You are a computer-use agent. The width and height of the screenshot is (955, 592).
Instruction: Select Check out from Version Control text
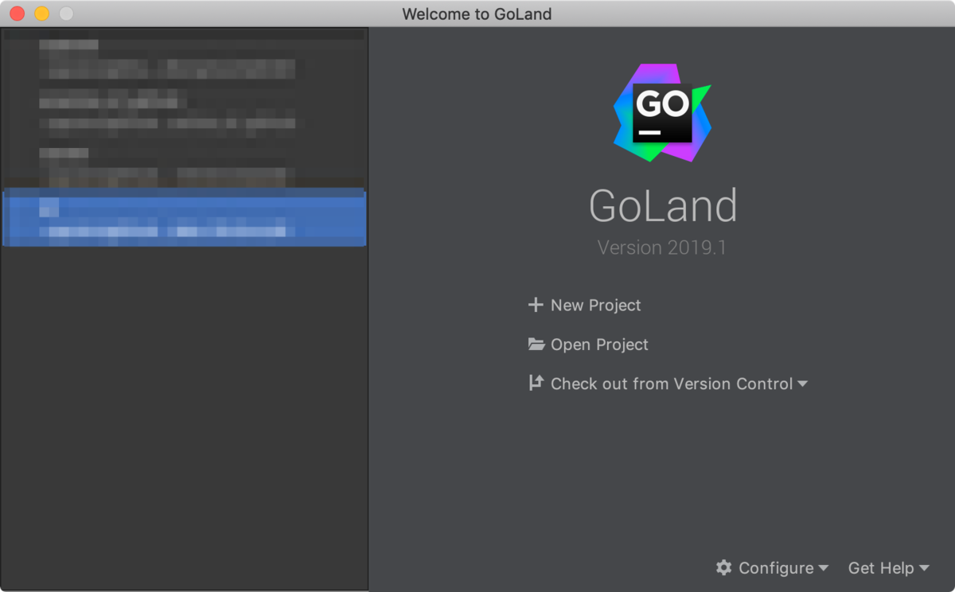tap(672, 384)
